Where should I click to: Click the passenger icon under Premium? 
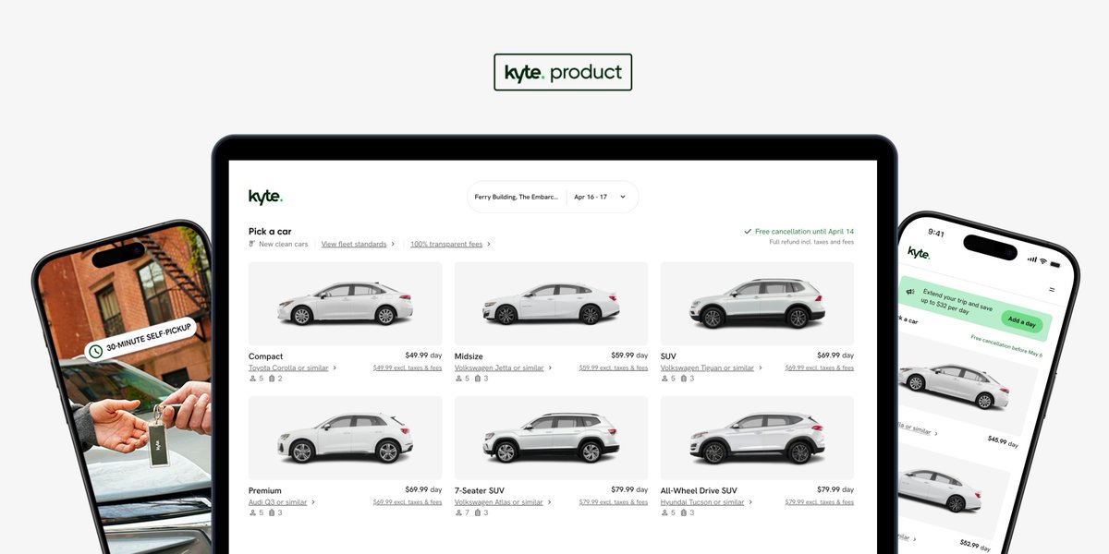click(252, 512)
